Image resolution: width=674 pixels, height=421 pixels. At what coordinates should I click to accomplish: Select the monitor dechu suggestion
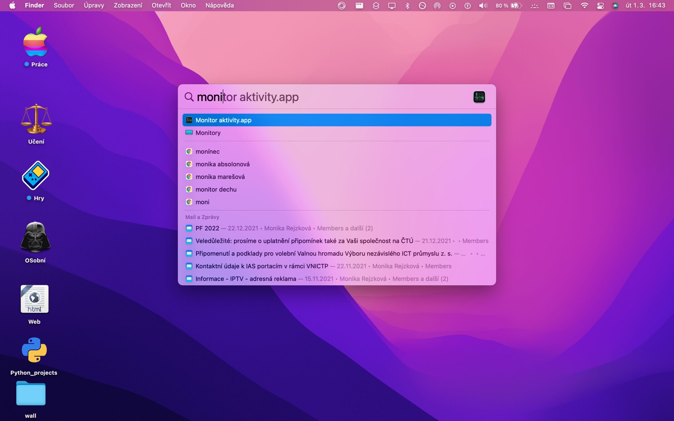click(216, 189)
